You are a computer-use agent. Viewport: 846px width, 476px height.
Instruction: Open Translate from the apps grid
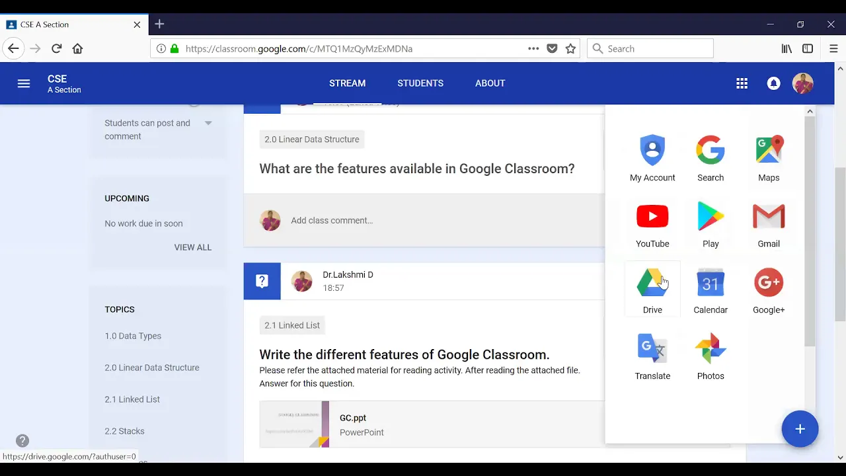coord(652,357)
